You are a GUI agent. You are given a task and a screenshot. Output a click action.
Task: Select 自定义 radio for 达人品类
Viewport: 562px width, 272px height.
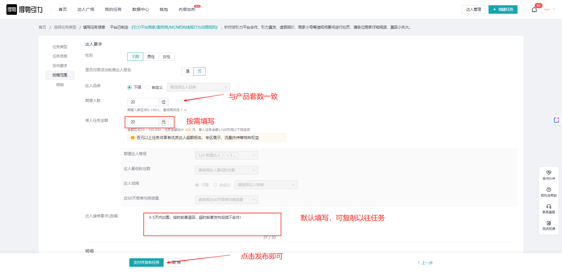pos(148,87)
